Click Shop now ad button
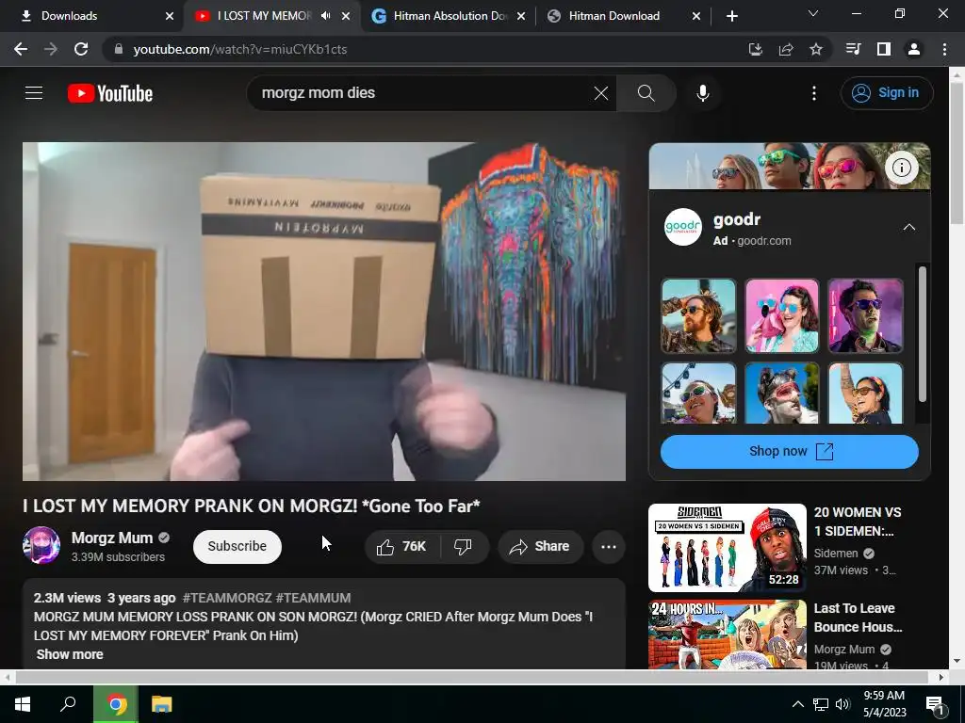Viewport: 965px width, 723px height. 789,451
